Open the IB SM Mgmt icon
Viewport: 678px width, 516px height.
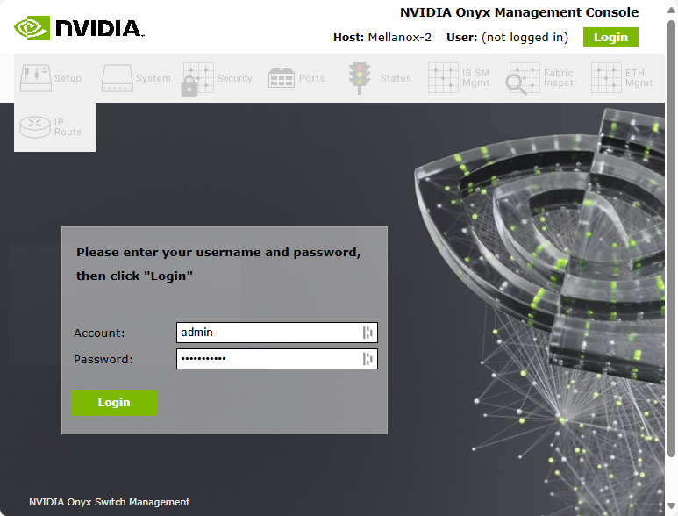(x=443, y=78)
